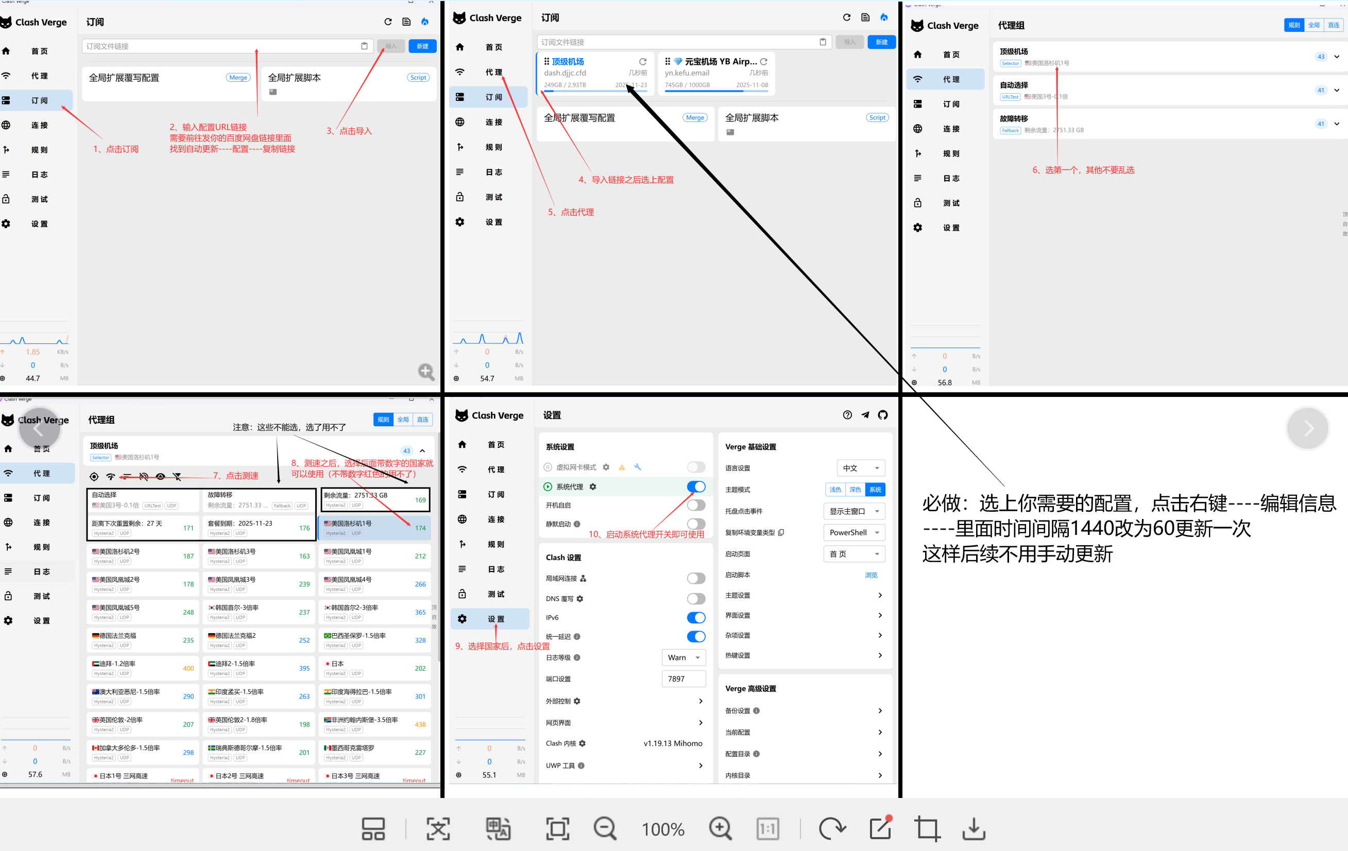Toggle the 系统代理 switch

coord(696,487)
